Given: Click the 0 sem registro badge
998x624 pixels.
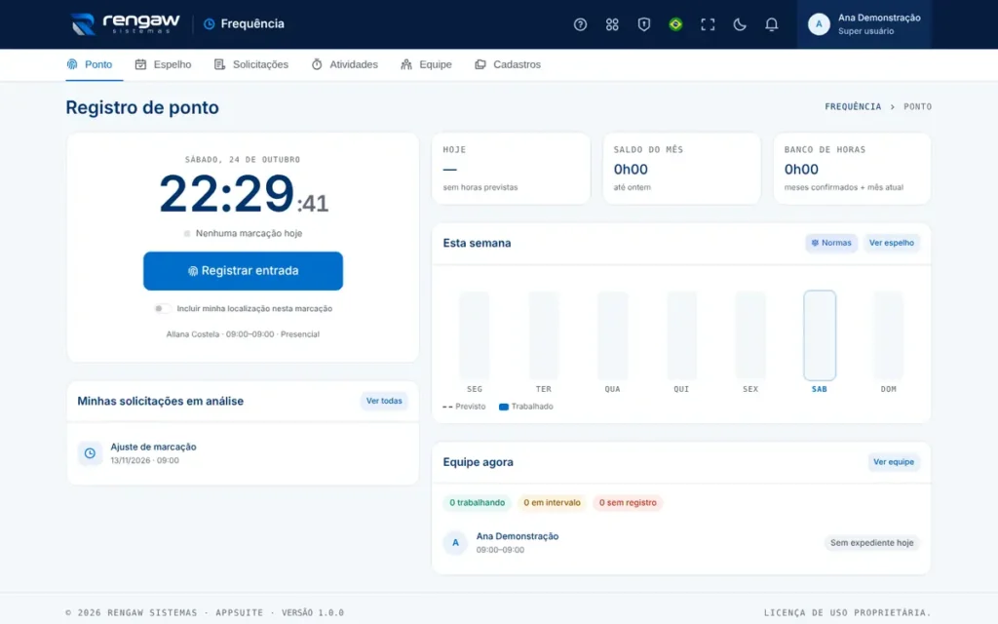Looking at the screenshot, I should tap(628, 502).
